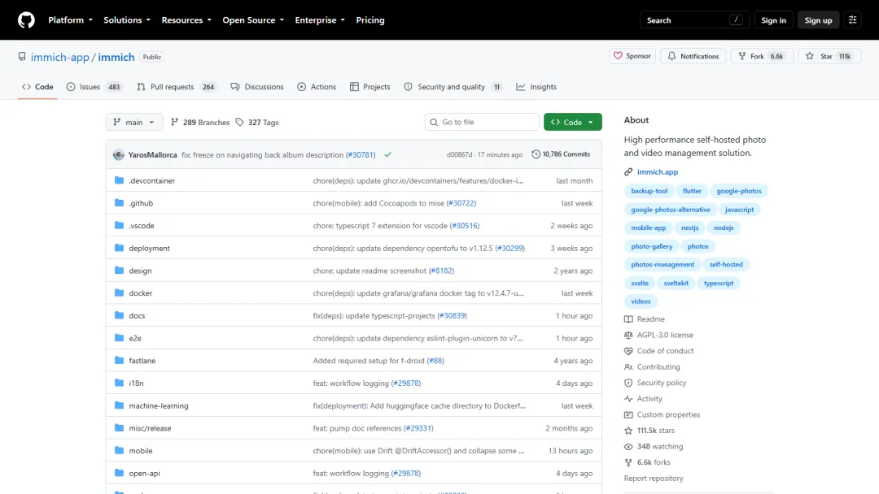Open the immich-app owner link

tap(60, 57)
